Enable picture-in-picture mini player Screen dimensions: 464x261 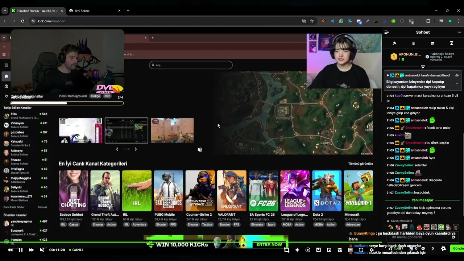click(329, 250)
